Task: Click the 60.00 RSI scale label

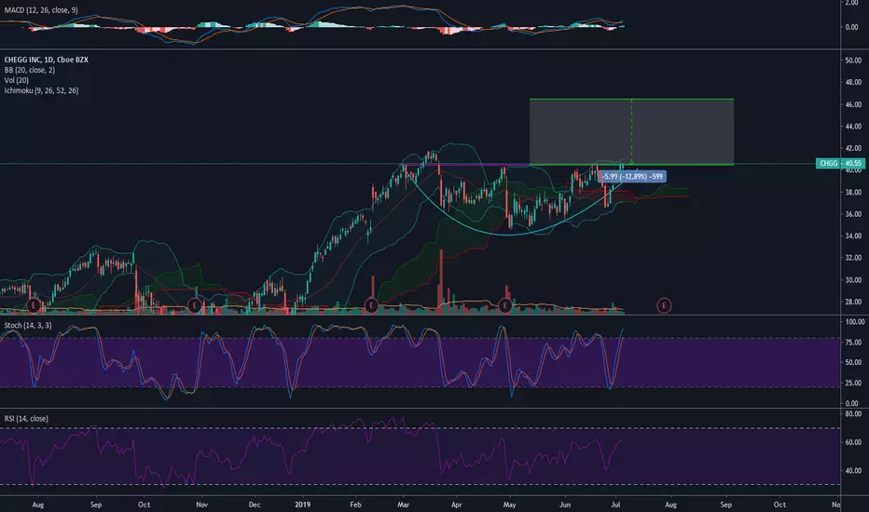Action: point(853,442)
